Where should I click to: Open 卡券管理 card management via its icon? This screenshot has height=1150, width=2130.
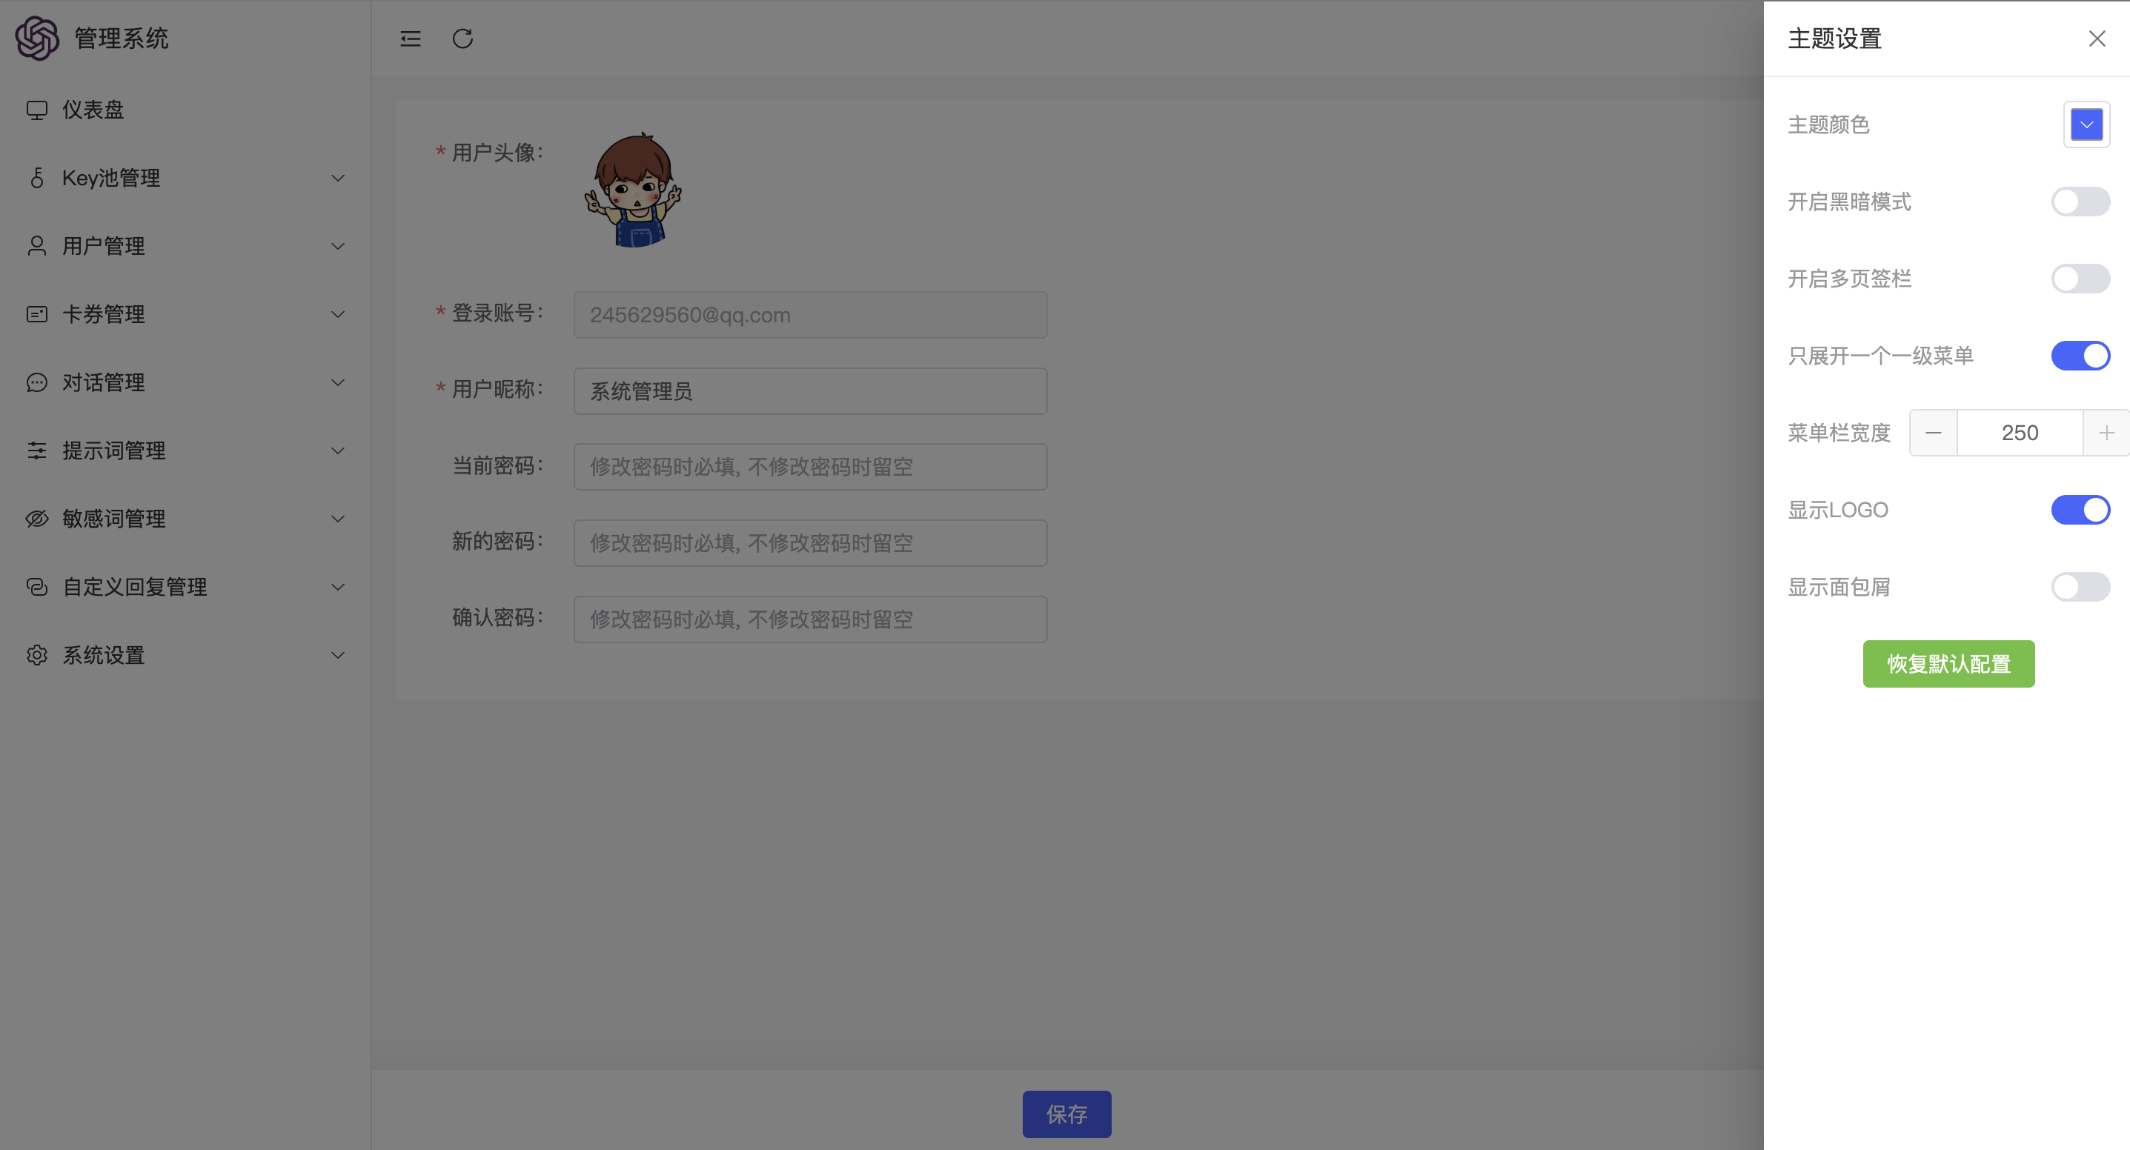point(36,314)
